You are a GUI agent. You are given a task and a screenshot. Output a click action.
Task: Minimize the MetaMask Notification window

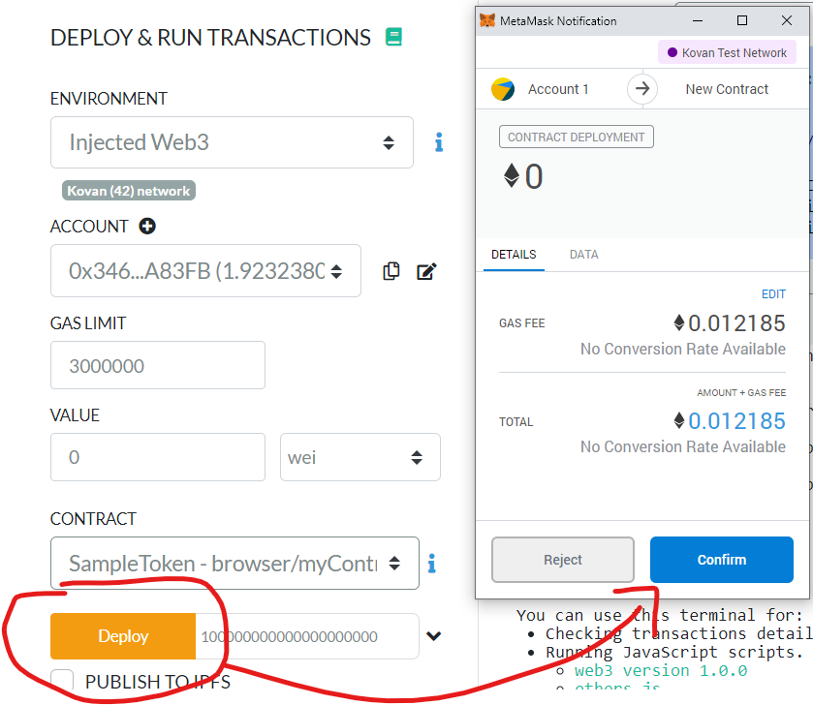point(698,20)
